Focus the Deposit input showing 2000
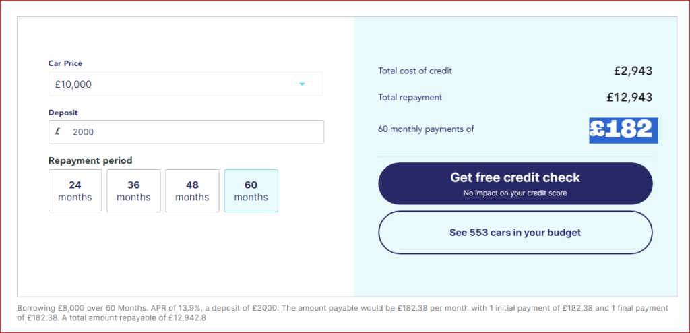The image size is (690, 333). 186,131
